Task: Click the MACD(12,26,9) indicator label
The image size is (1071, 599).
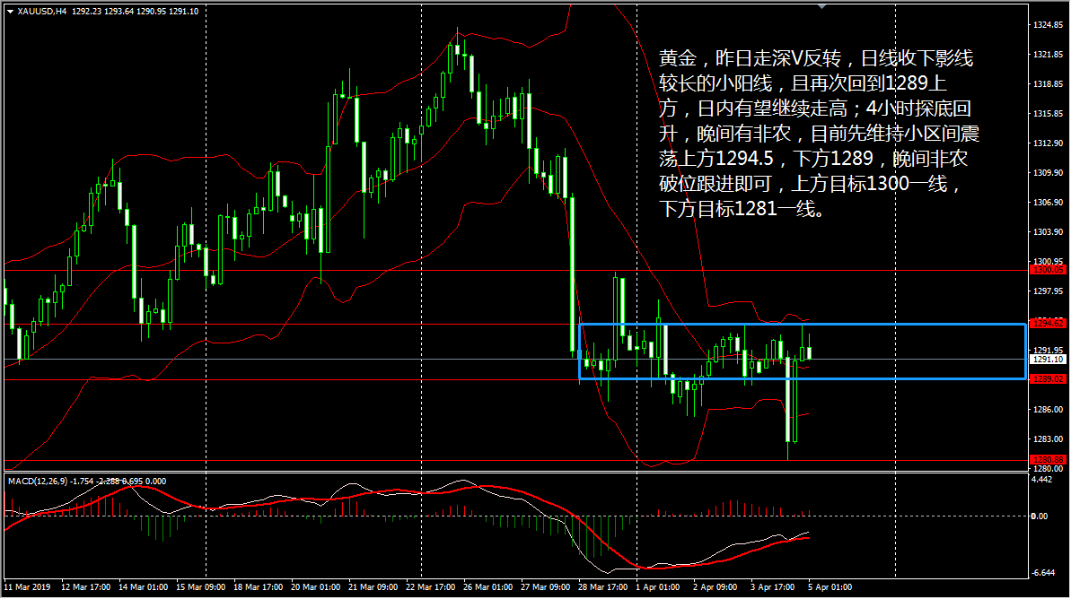Action: 39,481
